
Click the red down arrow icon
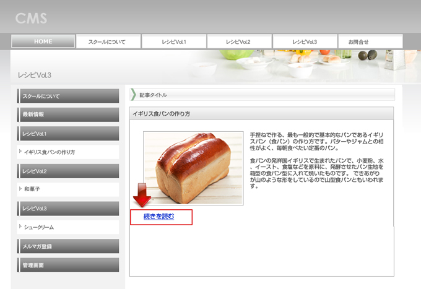click(142, 195)
